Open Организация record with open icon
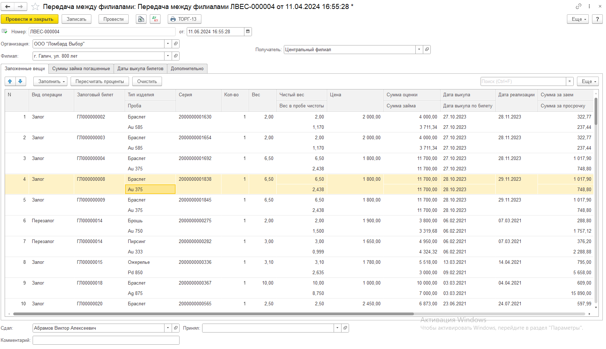 (176, 44)
